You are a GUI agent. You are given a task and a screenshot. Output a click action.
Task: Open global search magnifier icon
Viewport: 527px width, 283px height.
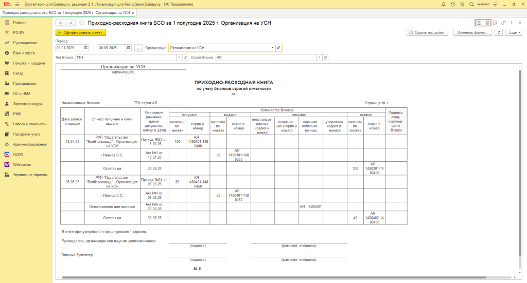(471, 4)
